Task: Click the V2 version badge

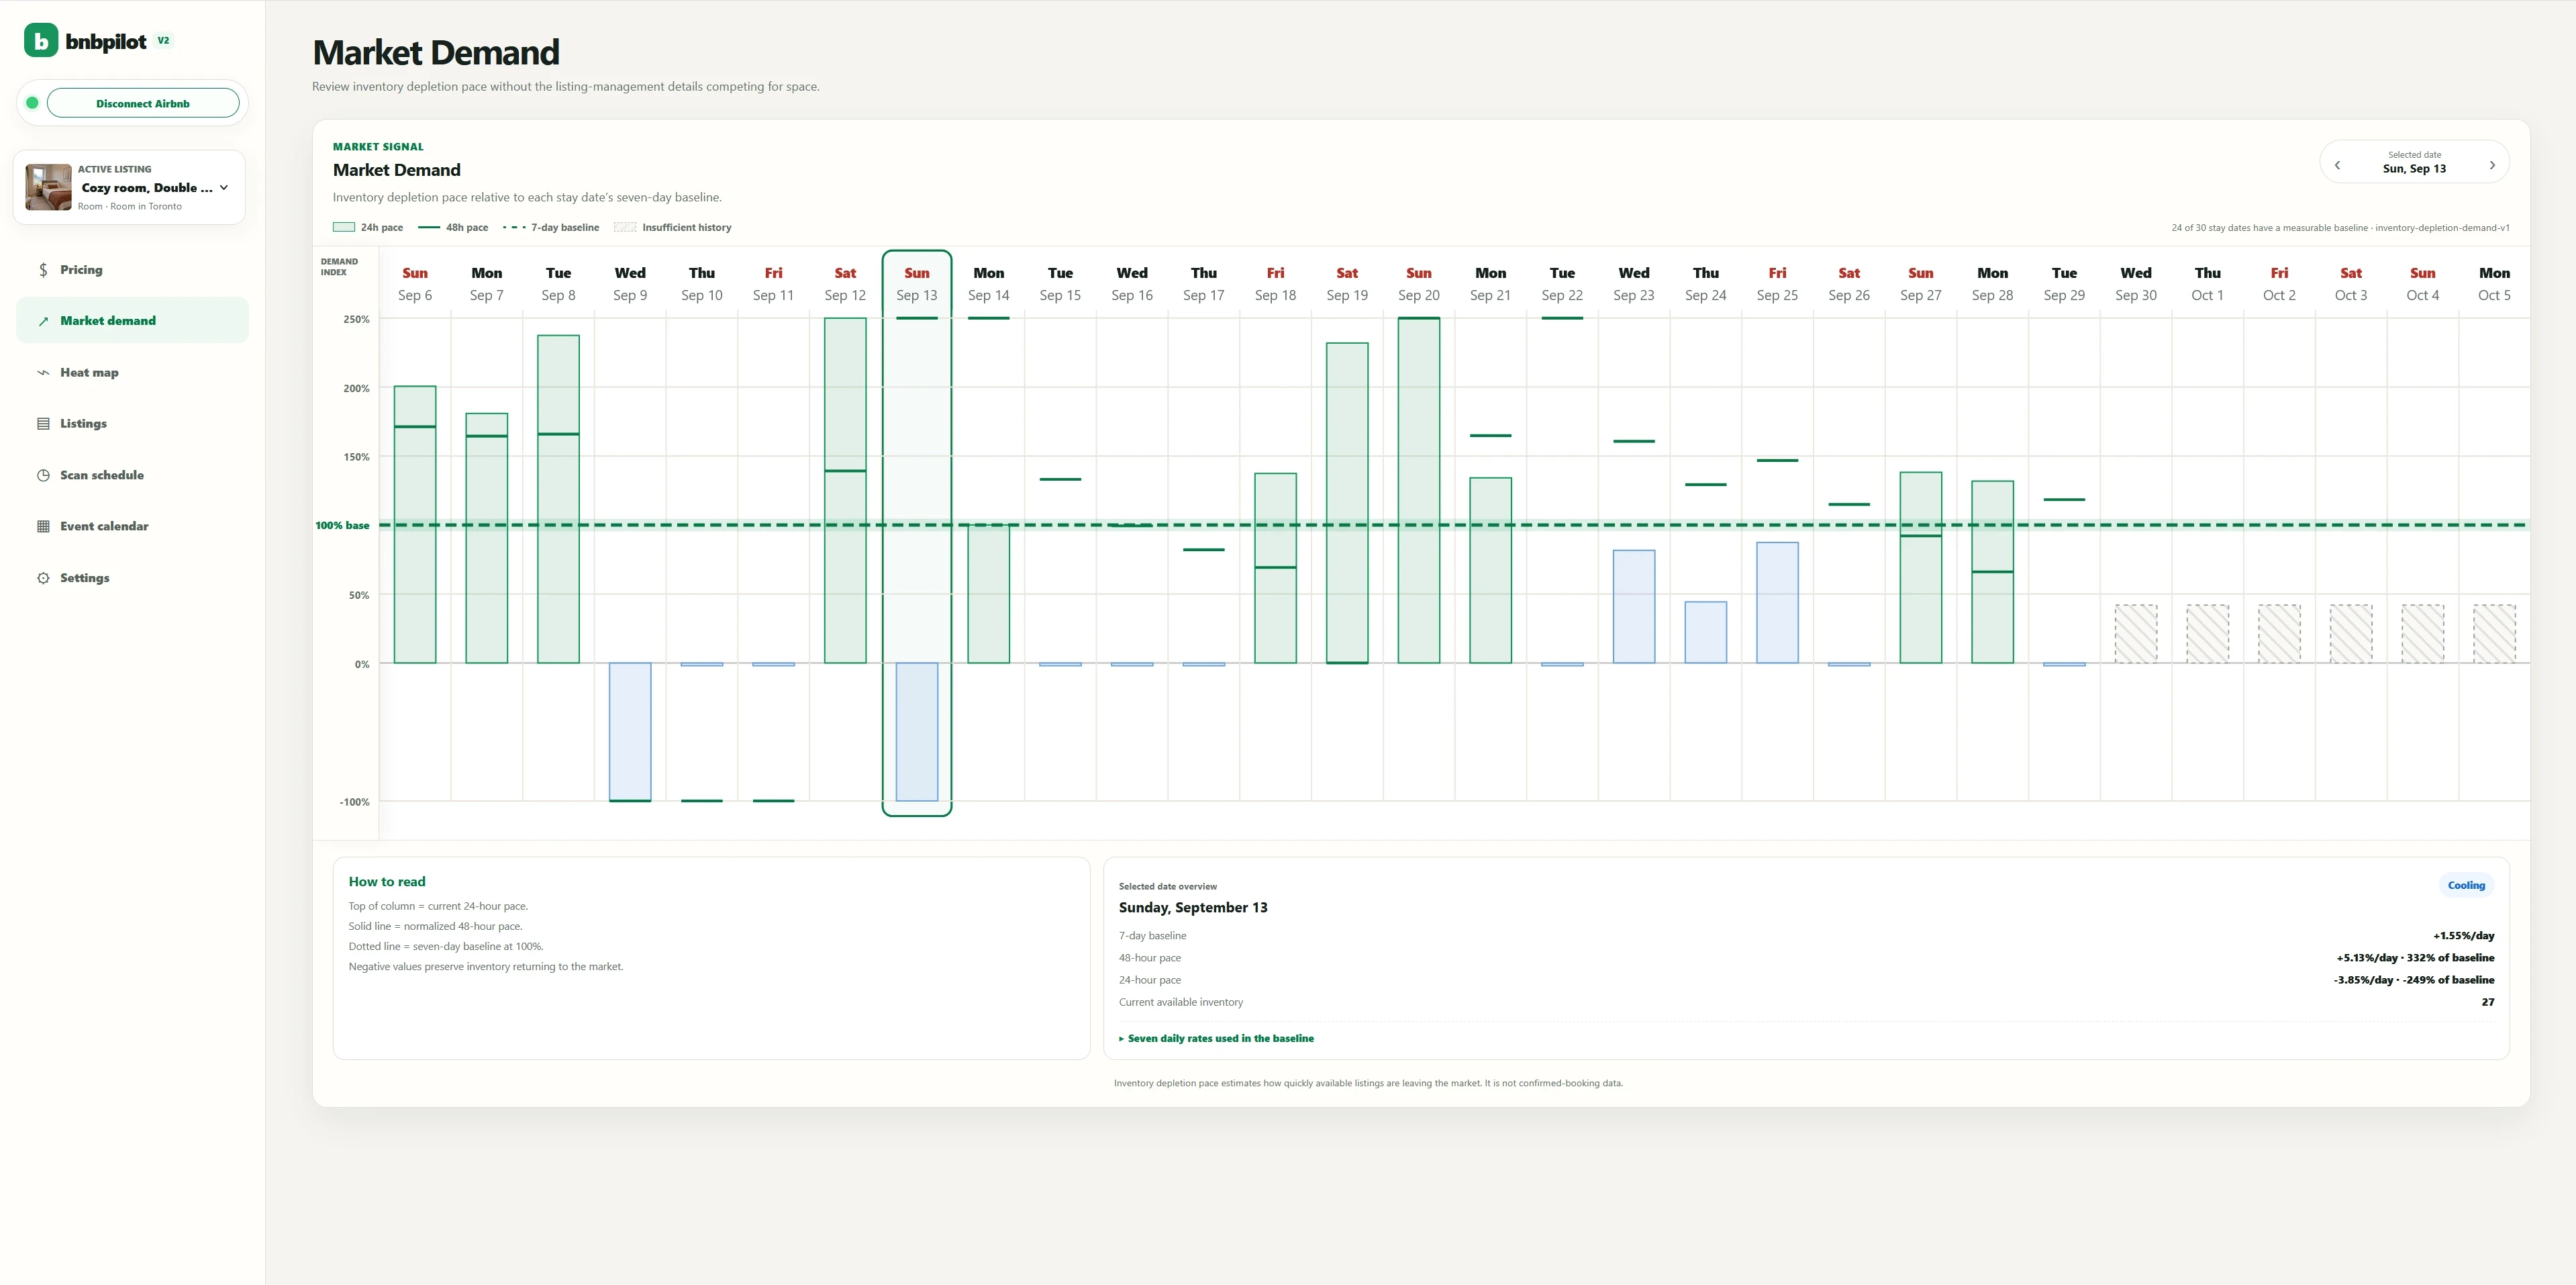Action: [163, 41]
